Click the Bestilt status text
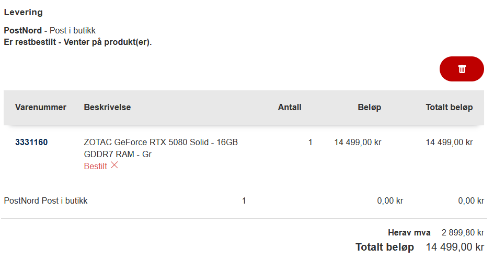494x260 pixels. coord(96,166)
